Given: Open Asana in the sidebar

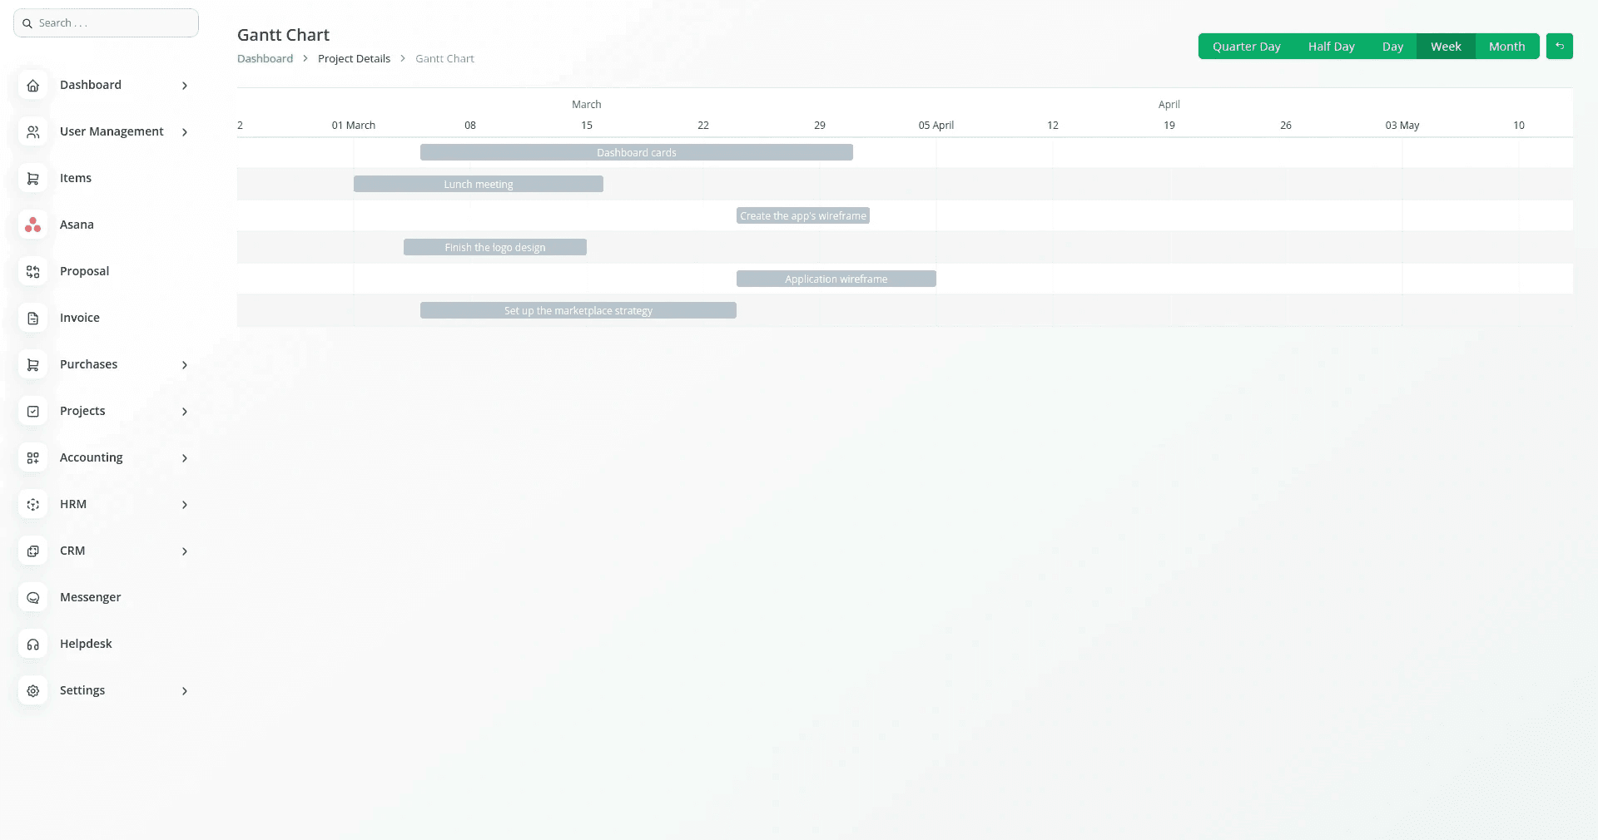Looking at the screenshot, I should (77, 225).
